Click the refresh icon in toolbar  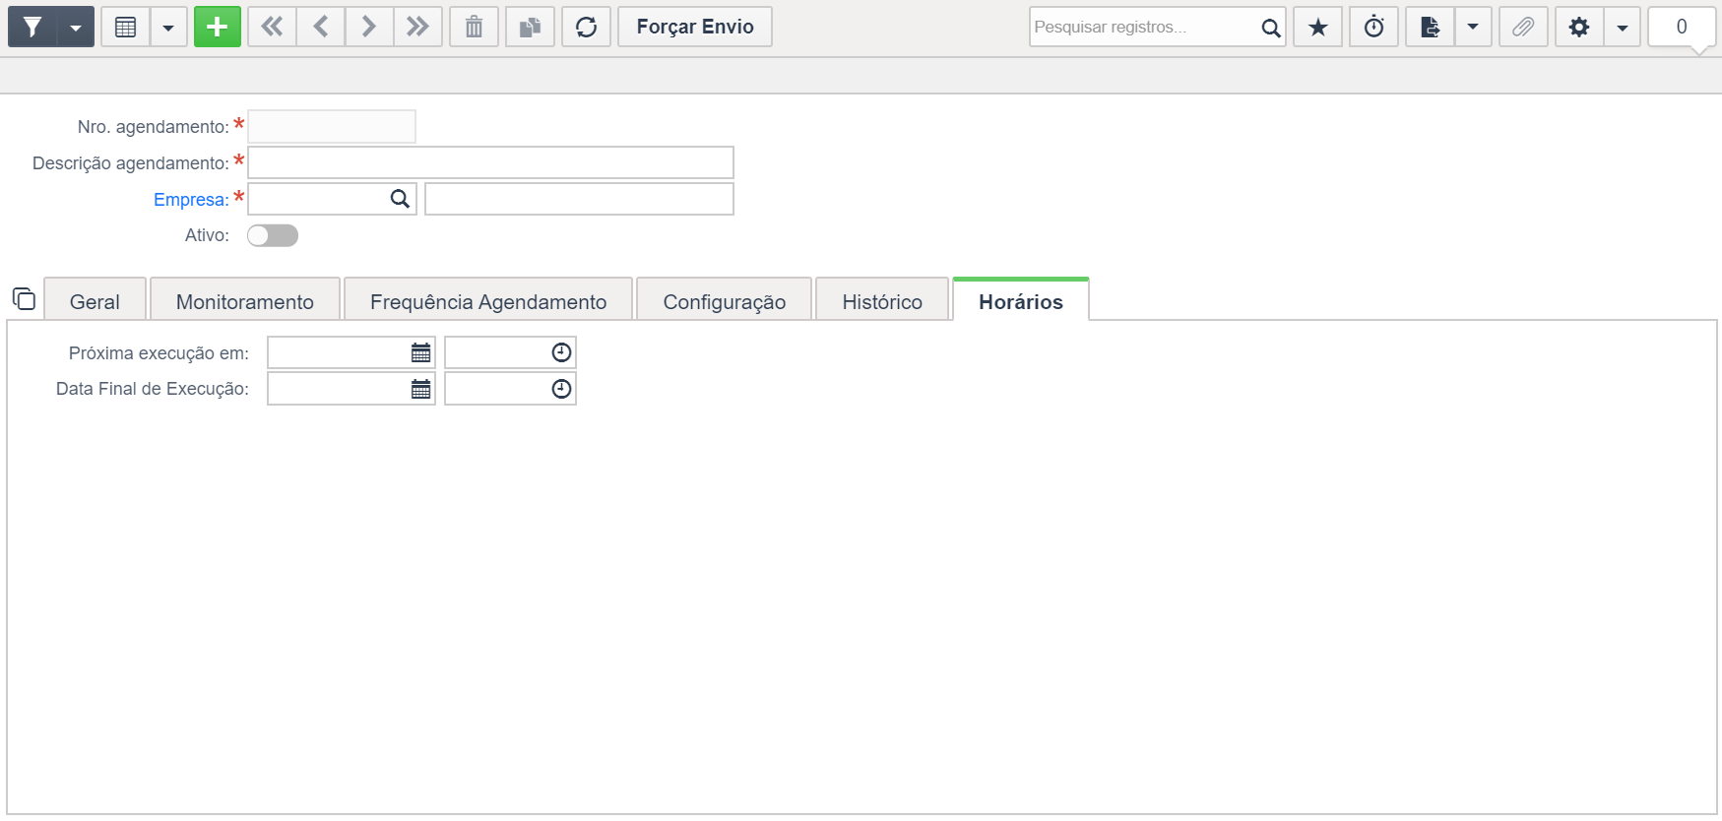click(x=586, y=27)
